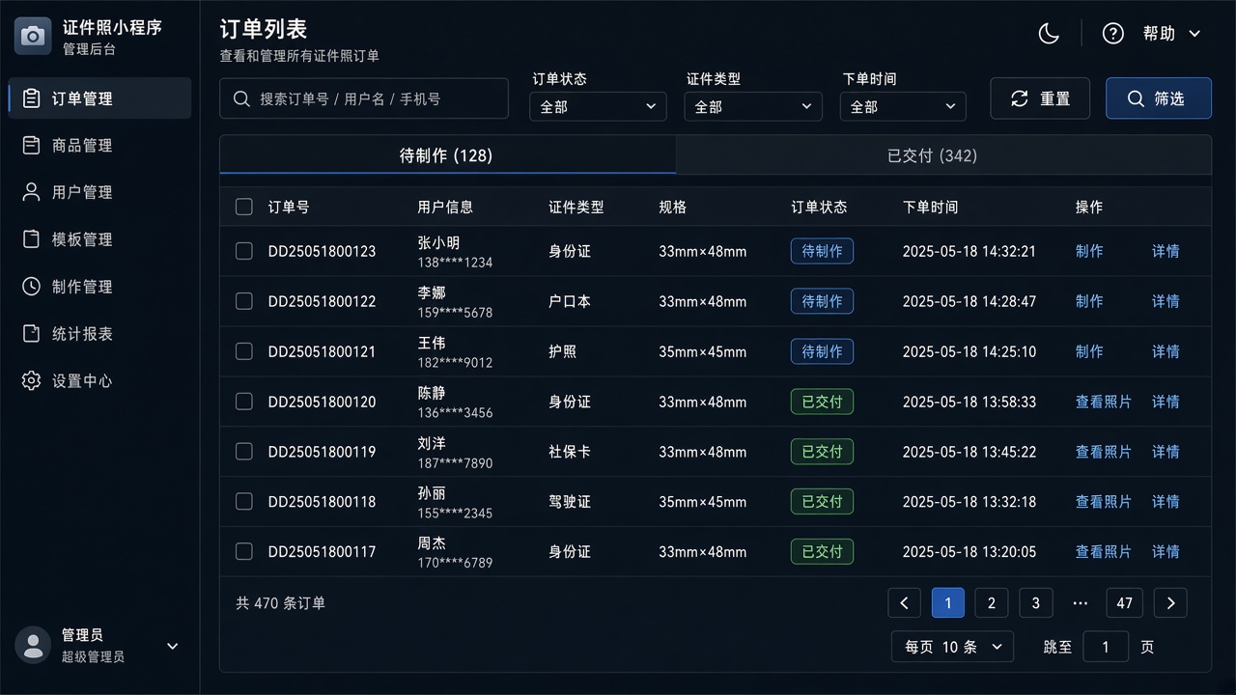Open the 下单时间 dropdown
Image resolution: width=1236 pixels, height=695 pixels.
(903, 106)
